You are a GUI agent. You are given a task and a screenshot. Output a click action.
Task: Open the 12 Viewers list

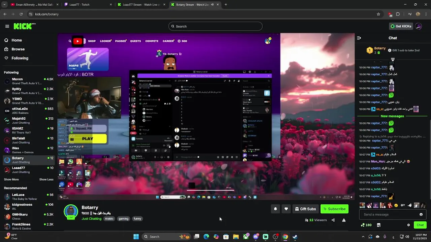pos(316,220)
